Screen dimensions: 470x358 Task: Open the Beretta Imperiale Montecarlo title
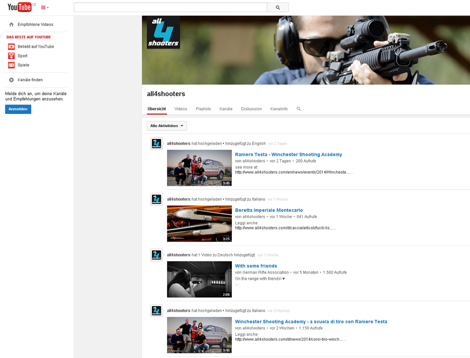coord(269,210)
